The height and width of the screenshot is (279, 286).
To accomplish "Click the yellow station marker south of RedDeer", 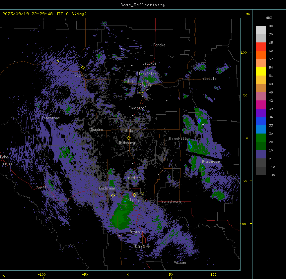I will (x=141, y=93).
